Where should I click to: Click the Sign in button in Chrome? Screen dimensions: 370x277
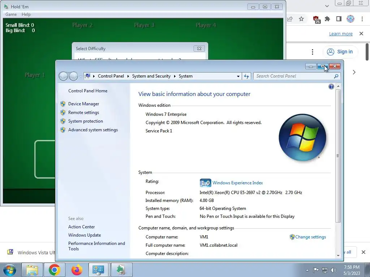pyautogui.click(x=340, y=52)
